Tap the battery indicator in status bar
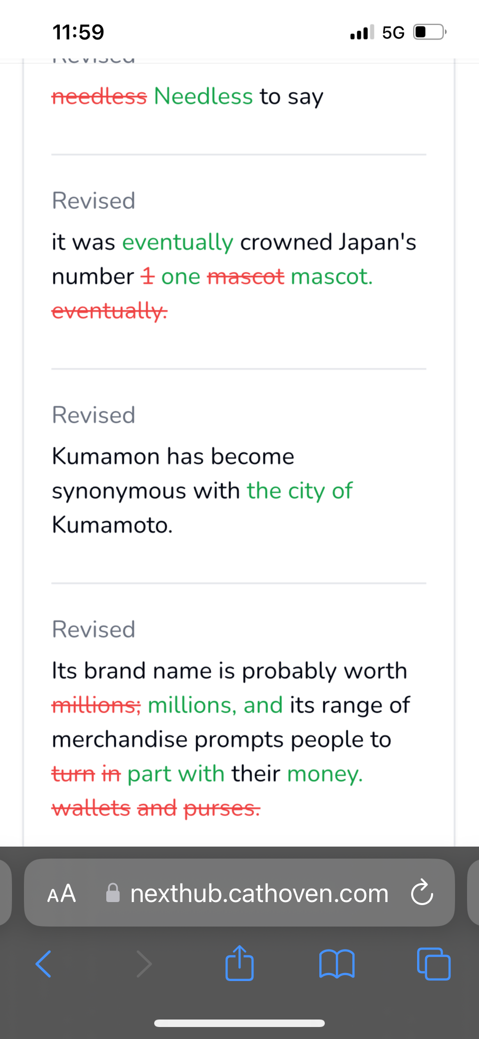The image size is (479, 1039). tap(429, 32)
